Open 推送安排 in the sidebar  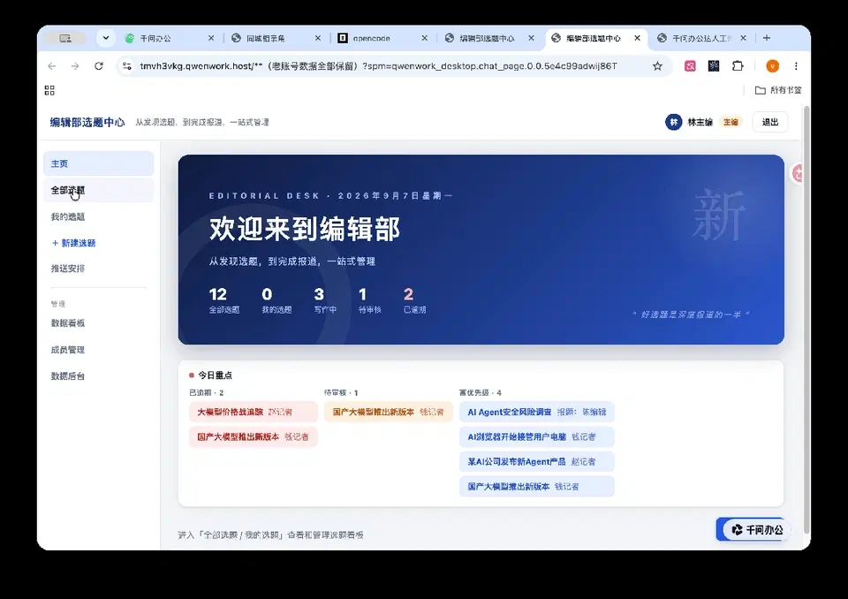pyautogui.click(x=98, y=269)
